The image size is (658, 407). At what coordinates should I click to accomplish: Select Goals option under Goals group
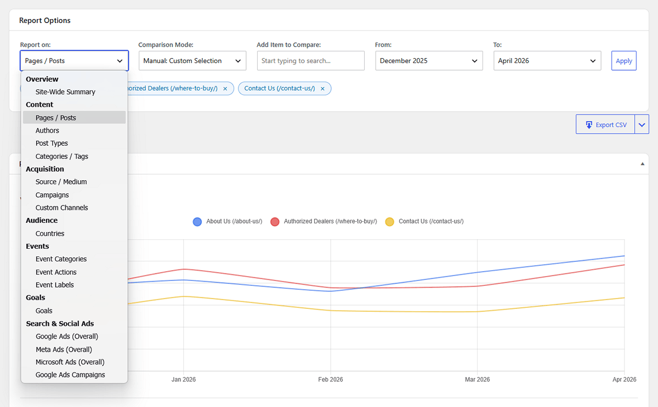75,311
